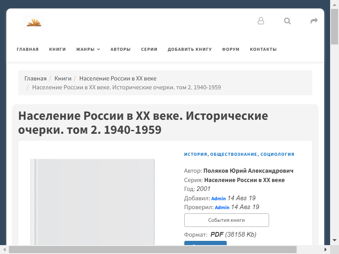Click current breadcrumb ending том 2. 1940-1959
Screen dimensions: 339x254
[x=126, y=87]
